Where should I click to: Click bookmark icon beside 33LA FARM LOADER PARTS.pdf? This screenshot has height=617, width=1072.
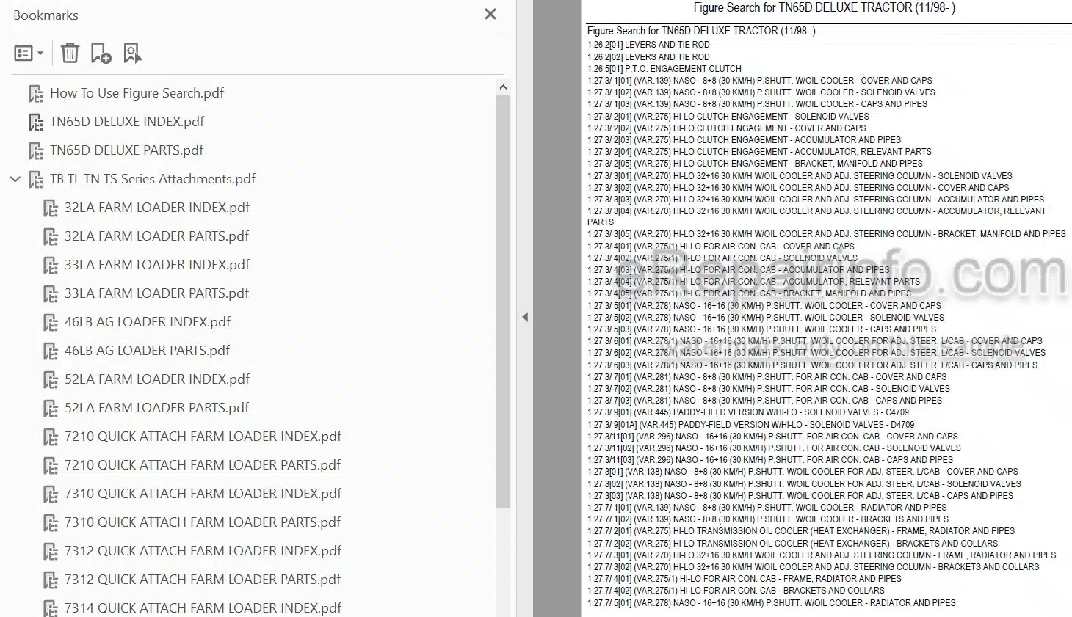pos(51,294)
